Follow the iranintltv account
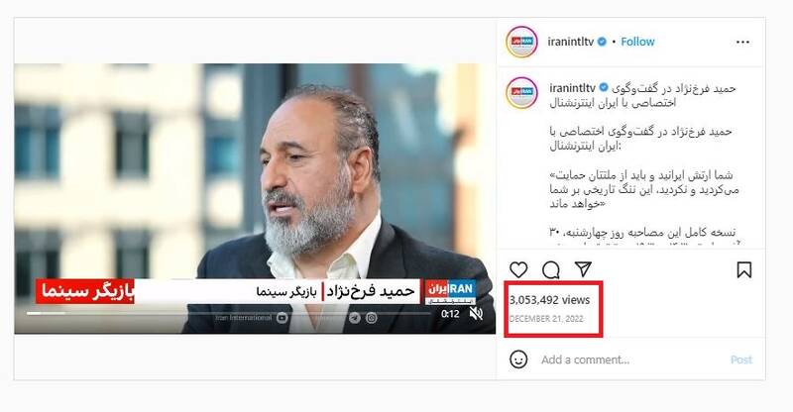 pos(637,42)
